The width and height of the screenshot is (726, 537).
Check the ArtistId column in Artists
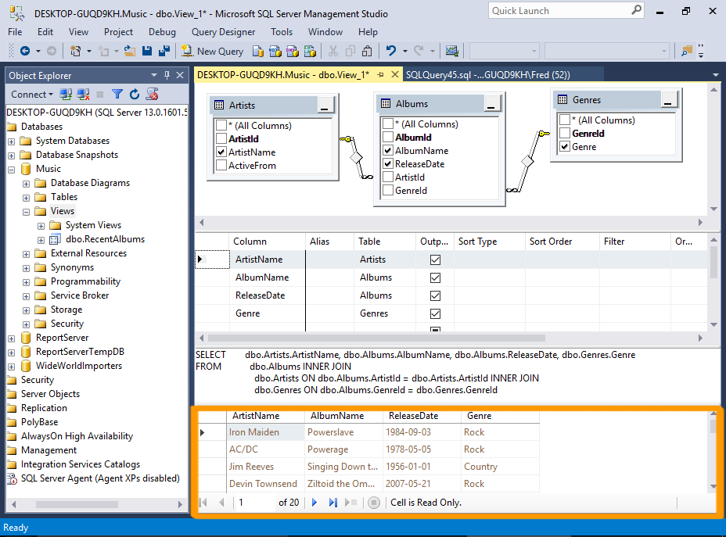221,139
